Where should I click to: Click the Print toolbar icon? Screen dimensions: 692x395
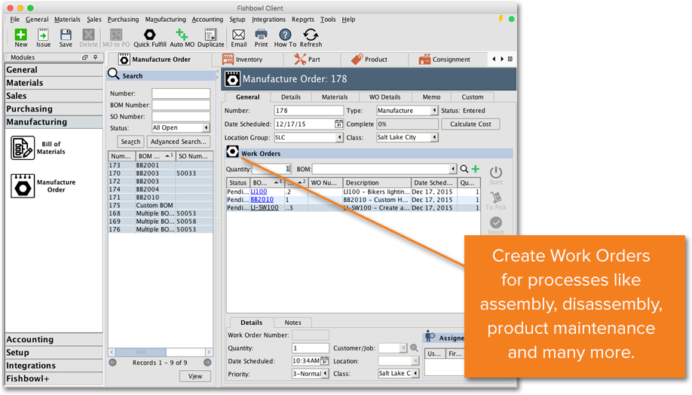(261, 35)
